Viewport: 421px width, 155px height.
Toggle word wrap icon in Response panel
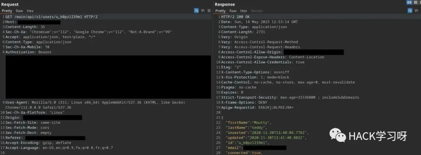tap(410, 11)
